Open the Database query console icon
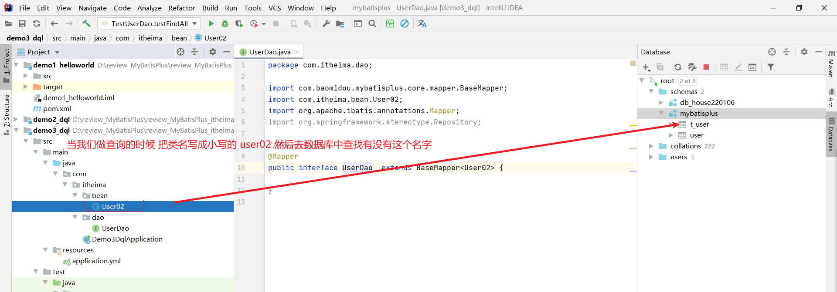 pyautogui.click(x=752, y=67)
